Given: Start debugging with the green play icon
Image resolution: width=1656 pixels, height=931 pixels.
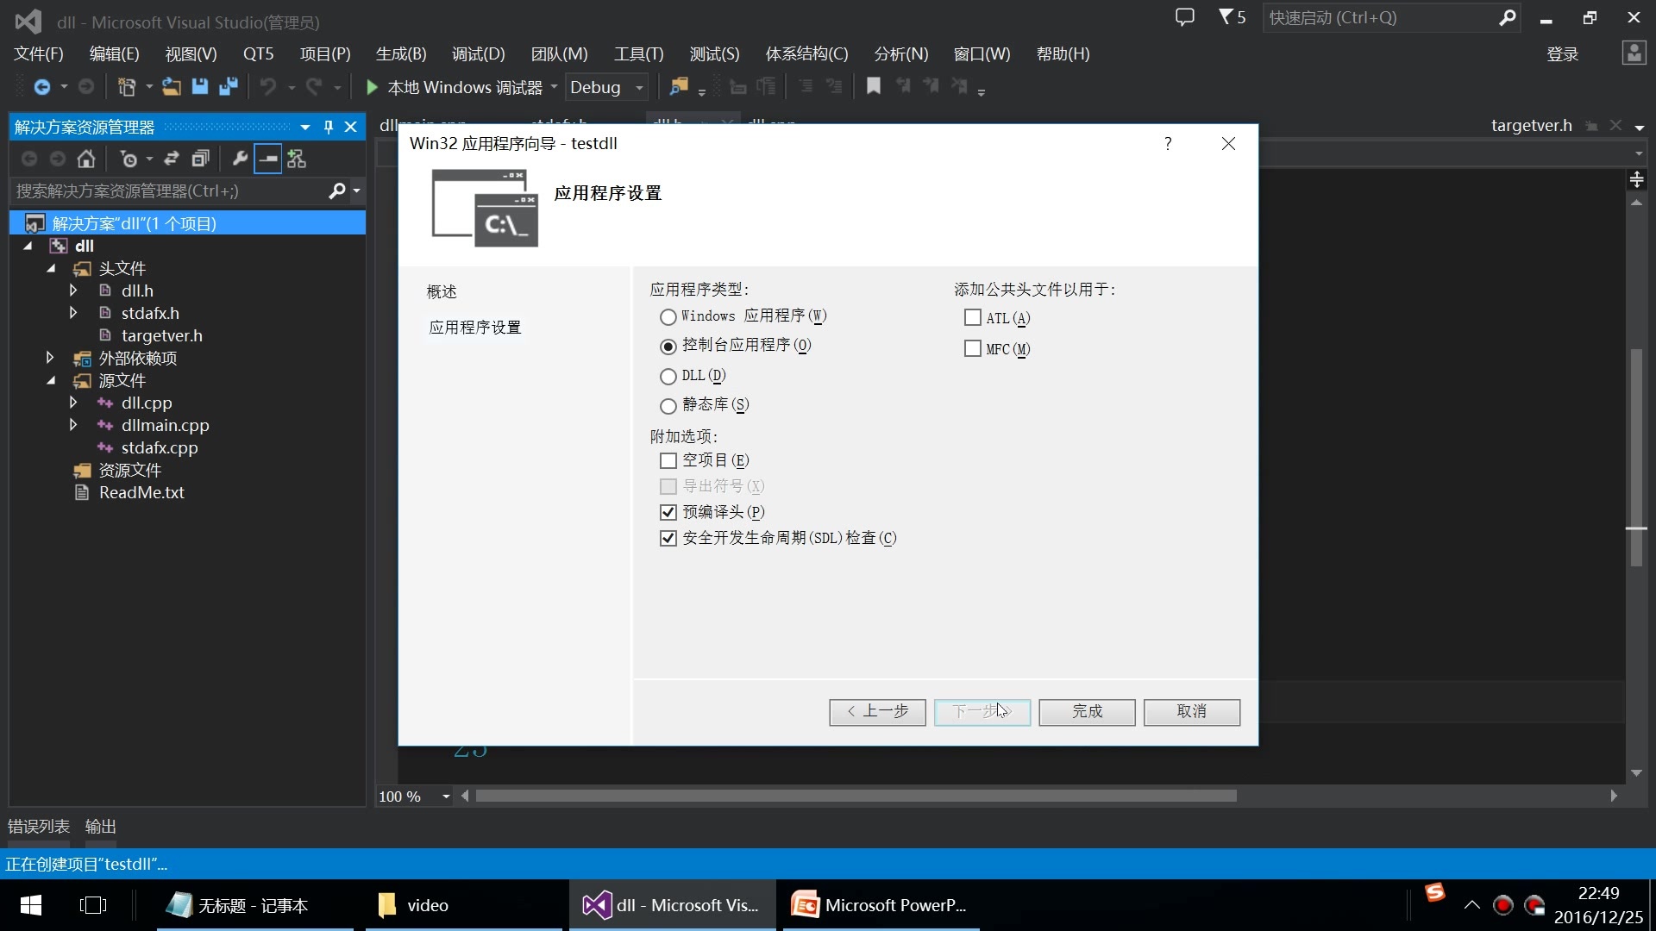Looking at the screenshot, I should click(x=372, y=87).
